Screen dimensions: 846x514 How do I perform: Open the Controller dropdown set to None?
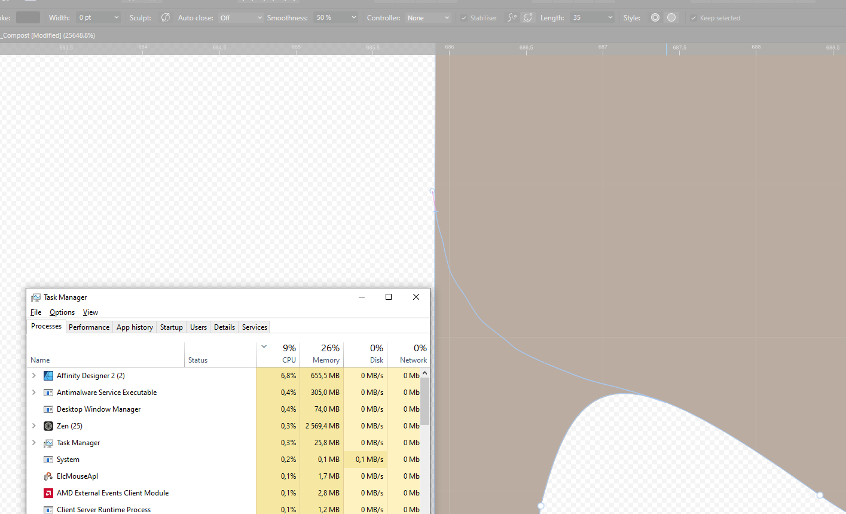pos(428,18)
